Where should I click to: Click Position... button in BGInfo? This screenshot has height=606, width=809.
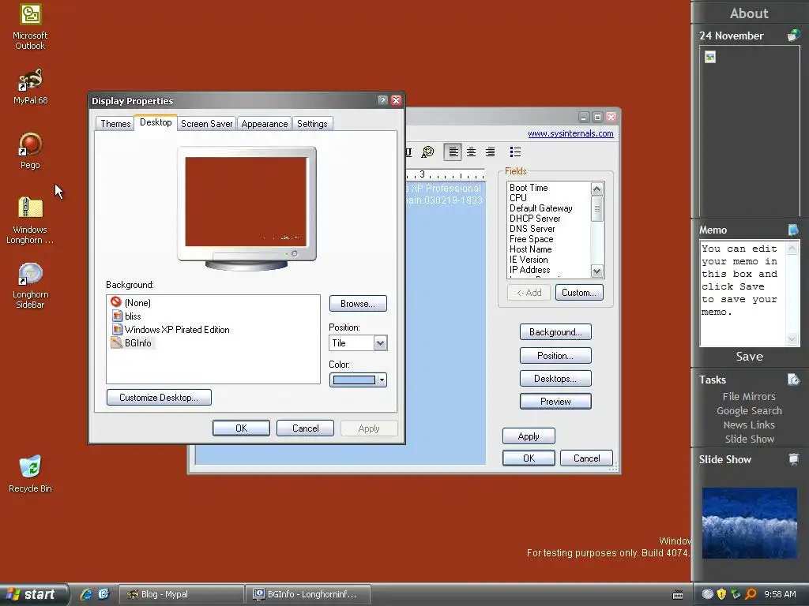point(555,356)
